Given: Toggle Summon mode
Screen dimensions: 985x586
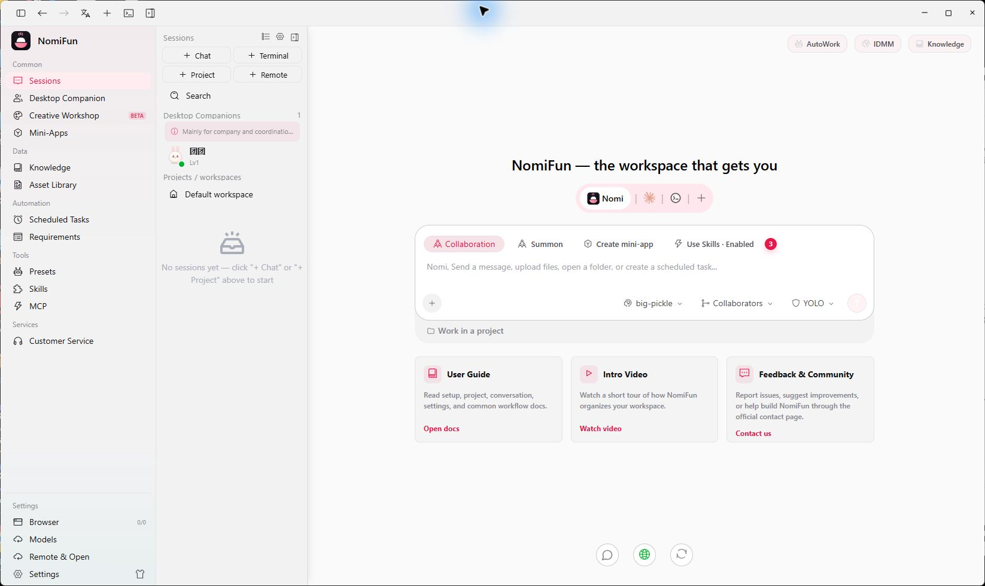Looking at the screenshot, I should (x=540, y=244).
